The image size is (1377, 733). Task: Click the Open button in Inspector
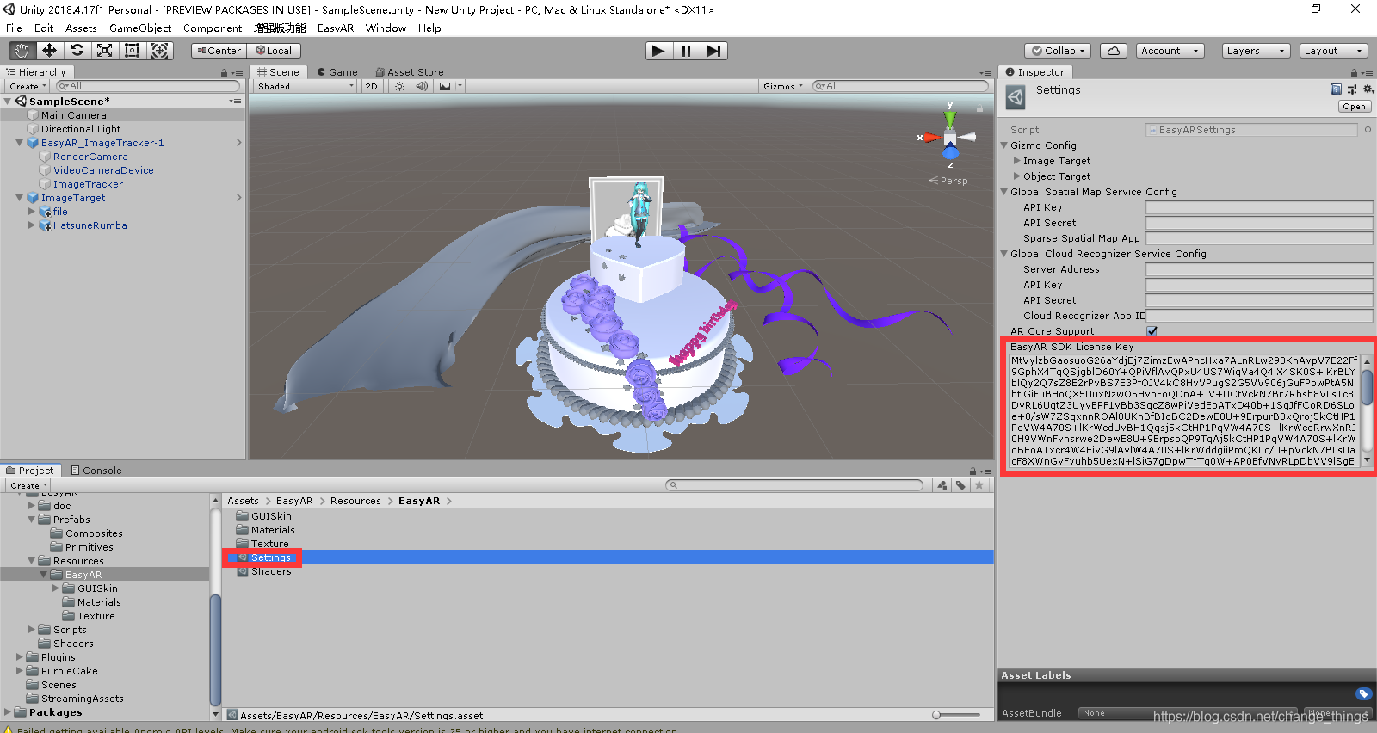[1354, 107]
